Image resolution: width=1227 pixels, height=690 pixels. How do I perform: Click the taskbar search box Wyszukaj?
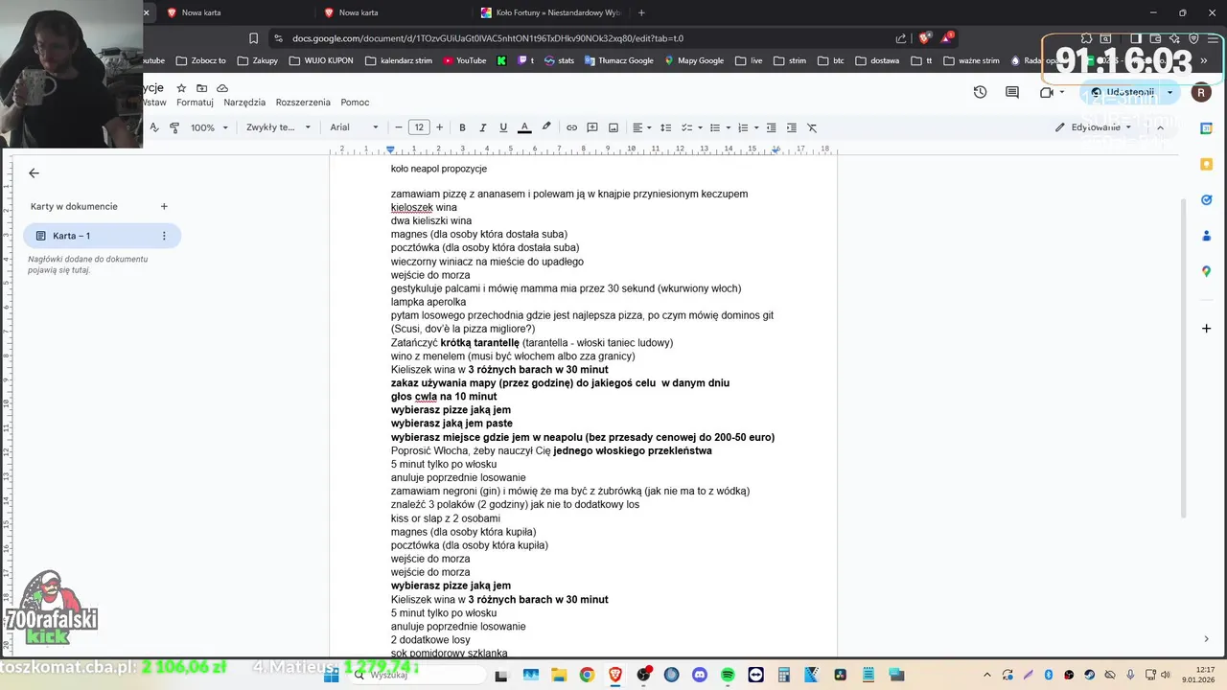(415, 675)
